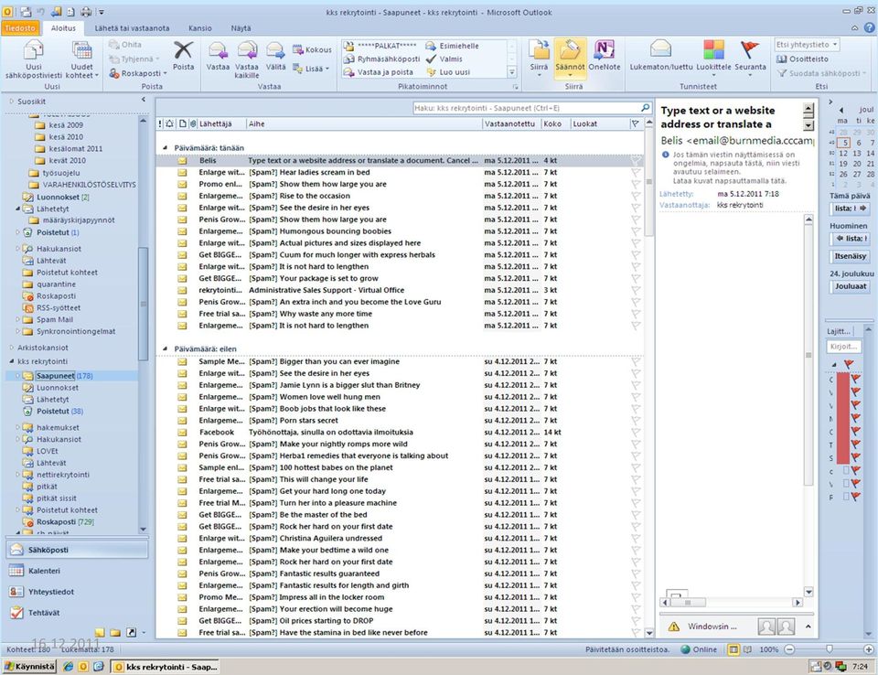This screenshot has height=675, width=878.
Task: Send to OneNote
Action: 605,56
